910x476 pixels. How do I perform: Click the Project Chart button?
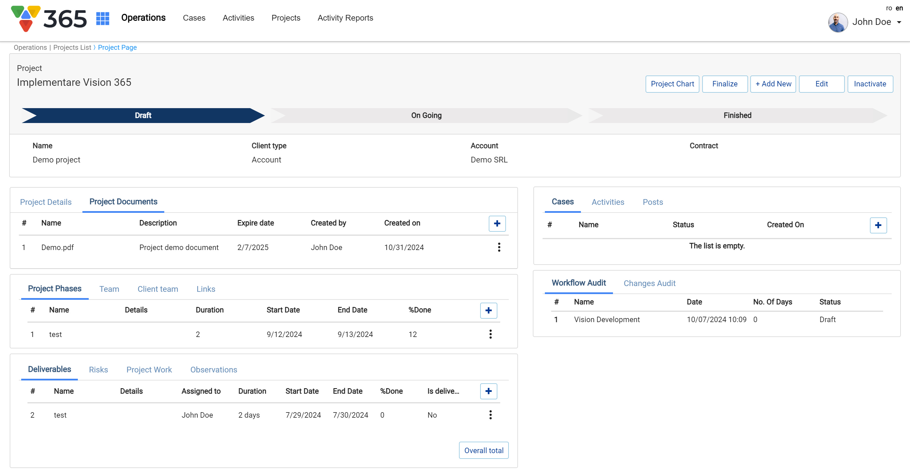(x=672, y=84)
